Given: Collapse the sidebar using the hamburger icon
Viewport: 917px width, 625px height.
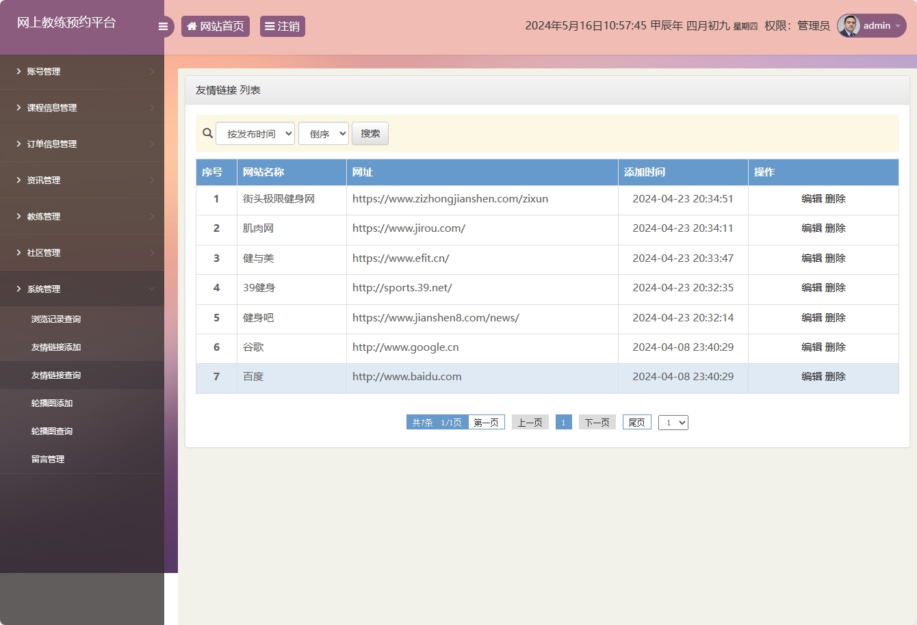Looking at the screenshot, I should point(163,26).
